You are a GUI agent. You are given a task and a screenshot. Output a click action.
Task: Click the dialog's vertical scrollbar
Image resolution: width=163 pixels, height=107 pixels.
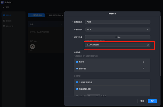click(x=160, y=46)
